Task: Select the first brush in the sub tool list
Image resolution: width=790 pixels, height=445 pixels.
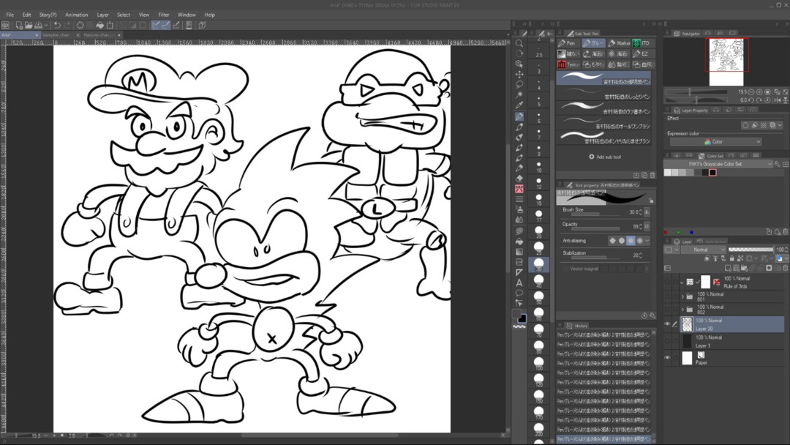Action: (603, 79)
